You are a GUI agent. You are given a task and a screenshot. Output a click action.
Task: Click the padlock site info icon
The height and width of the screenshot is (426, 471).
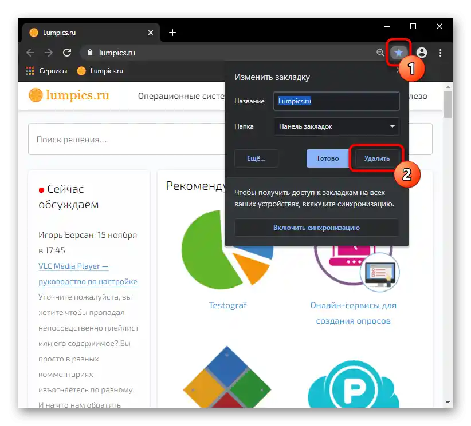click(x=89, y=53)
